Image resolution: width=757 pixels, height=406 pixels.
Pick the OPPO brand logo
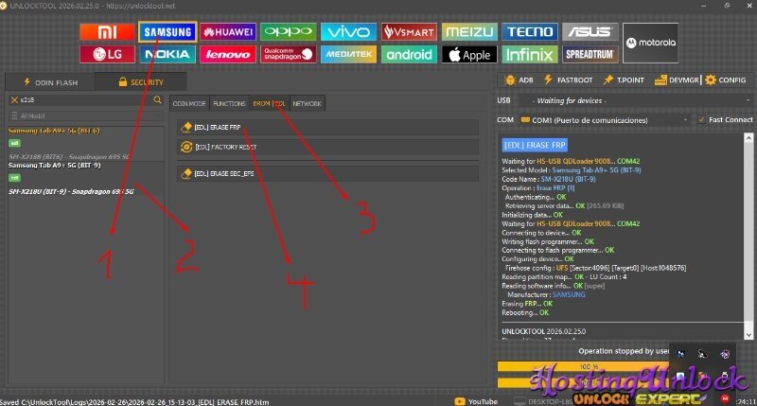[x=289, y=32]
